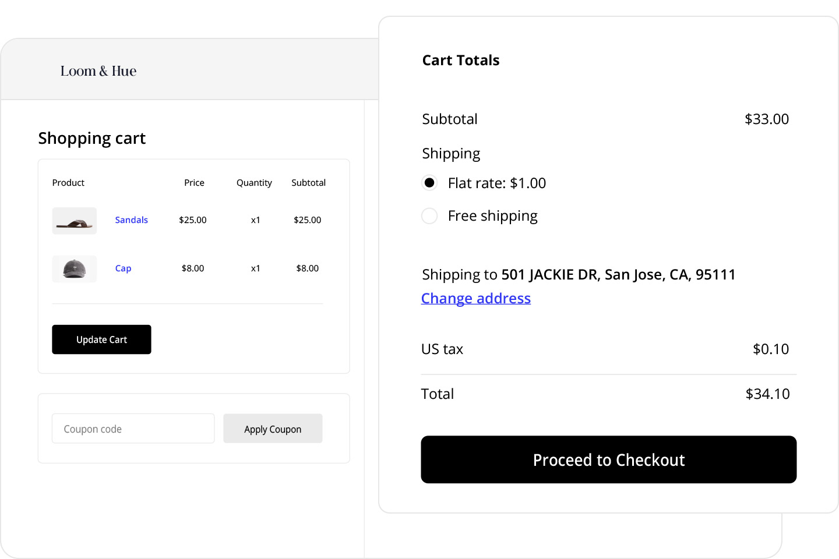The image size is (839, 559).
Task: Open the Cap product page
Action: 123,268
